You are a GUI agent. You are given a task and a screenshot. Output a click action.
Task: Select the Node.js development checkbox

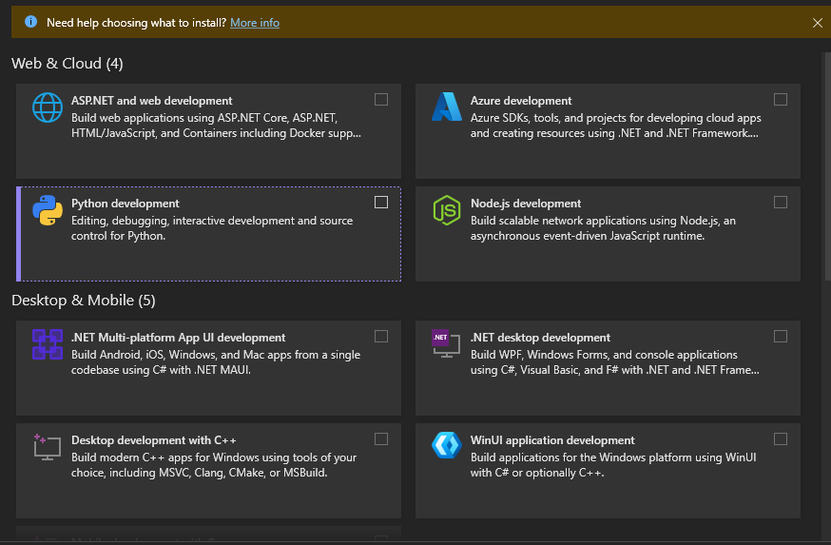(x=781, y=202)
